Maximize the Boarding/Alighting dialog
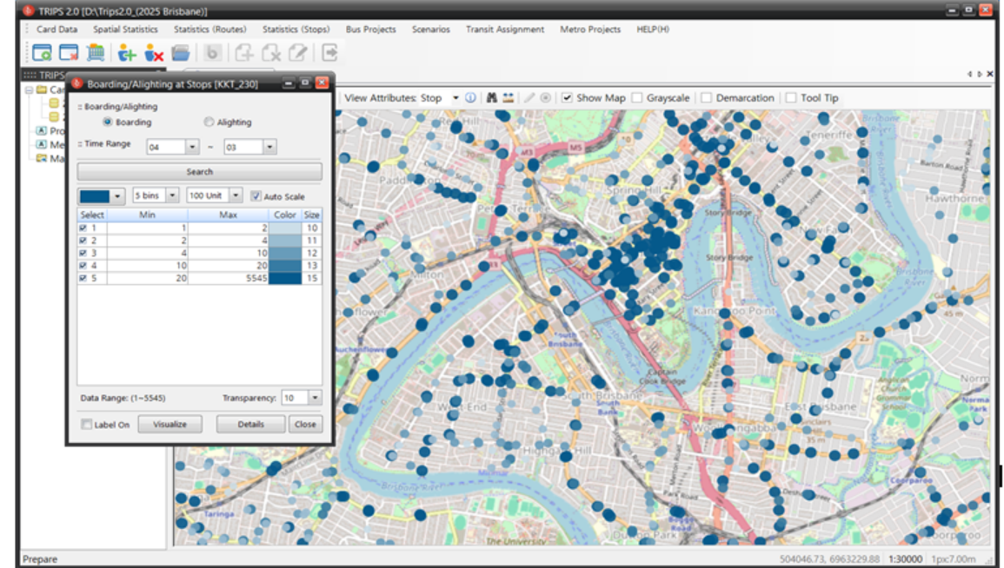Screen dimensions: 1004x568 tap(305, 83)
